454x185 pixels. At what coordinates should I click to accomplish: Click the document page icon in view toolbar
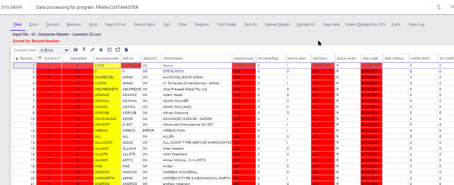pyautogui.click(x=126, y=50)
